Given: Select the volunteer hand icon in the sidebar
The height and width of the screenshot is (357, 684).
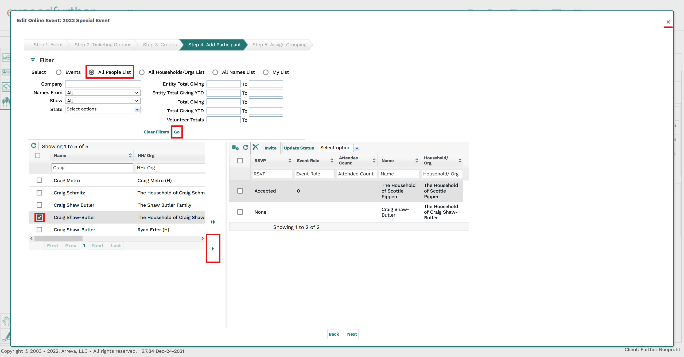Looking at the screenshot, I should point(6,322).
